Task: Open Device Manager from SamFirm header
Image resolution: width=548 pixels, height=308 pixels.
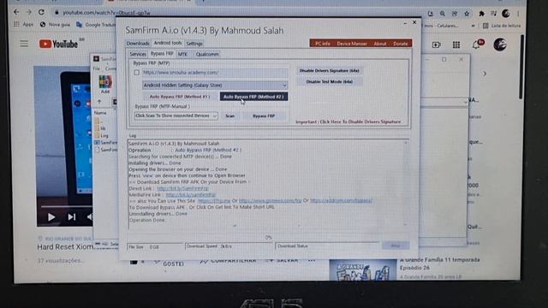Action: coord(352,44)
